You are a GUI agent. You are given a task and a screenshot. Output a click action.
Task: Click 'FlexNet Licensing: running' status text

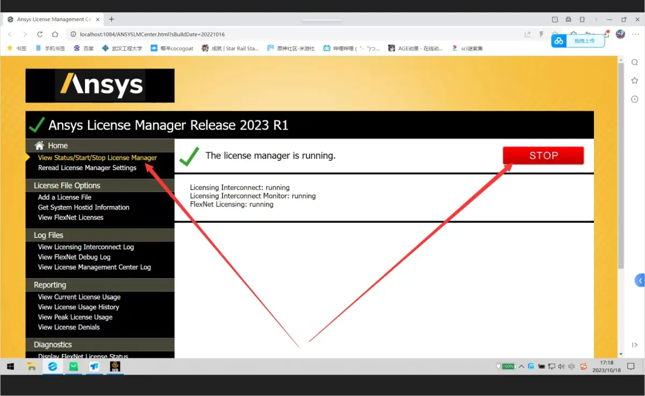click(232, 204)
